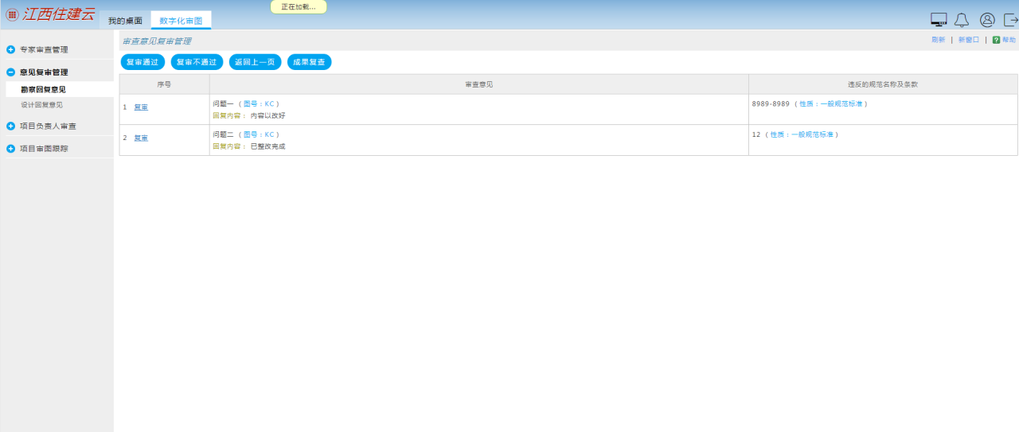This screenshot has height=432, width=1019.
Task: Click the 审查意见复审管理 page heading
Action: [x=156, y=41]
